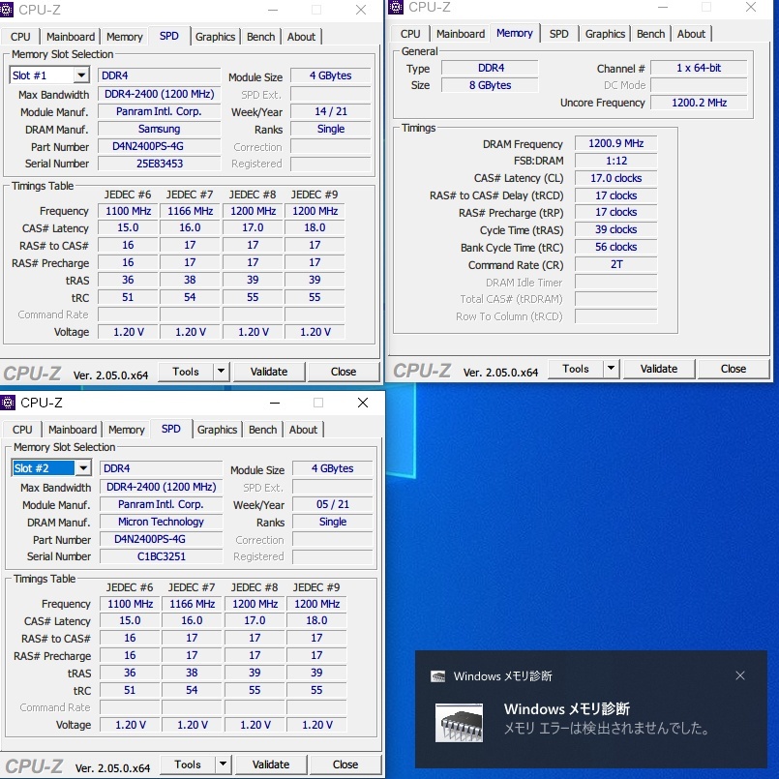
Task: Click CPU-Z app icon in Slot #2 window title
Action: (x=8, y=403)
